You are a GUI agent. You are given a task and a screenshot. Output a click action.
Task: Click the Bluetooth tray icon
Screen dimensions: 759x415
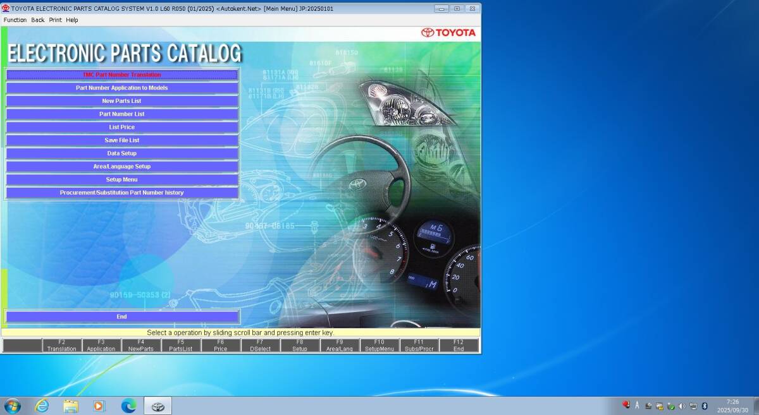point(705,406)
